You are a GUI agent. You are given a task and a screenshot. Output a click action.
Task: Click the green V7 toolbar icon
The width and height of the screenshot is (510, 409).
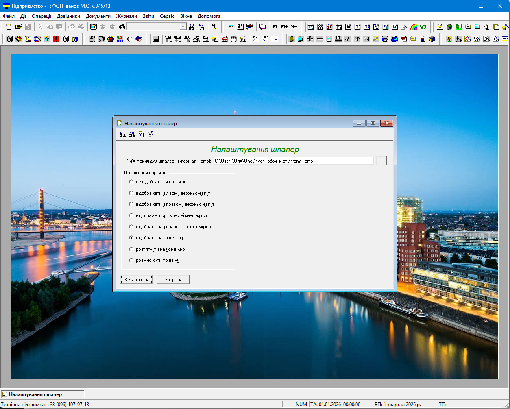click(x=423, y=27)
